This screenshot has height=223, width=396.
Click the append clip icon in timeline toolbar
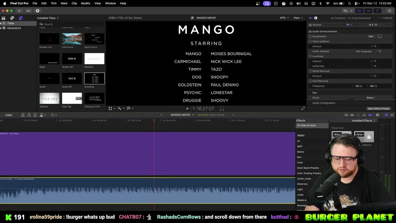[x=35, y=115]
